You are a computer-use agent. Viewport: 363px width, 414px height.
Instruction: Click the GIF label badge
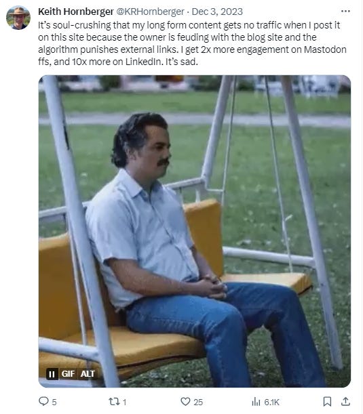click(68, 374)
